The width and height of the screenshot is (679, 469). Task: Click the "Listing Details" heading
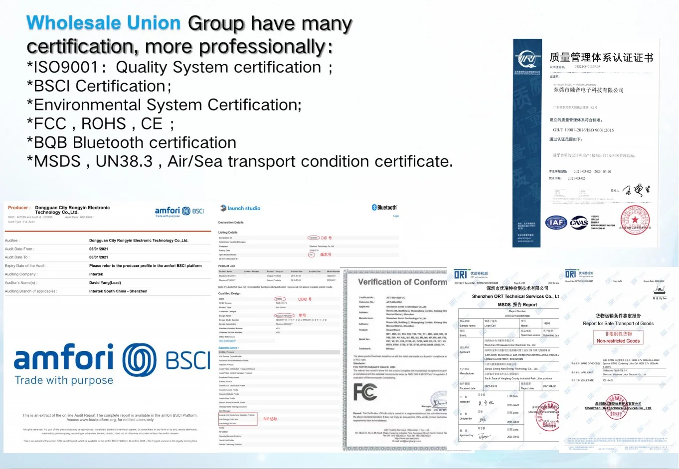click(228, 233)
